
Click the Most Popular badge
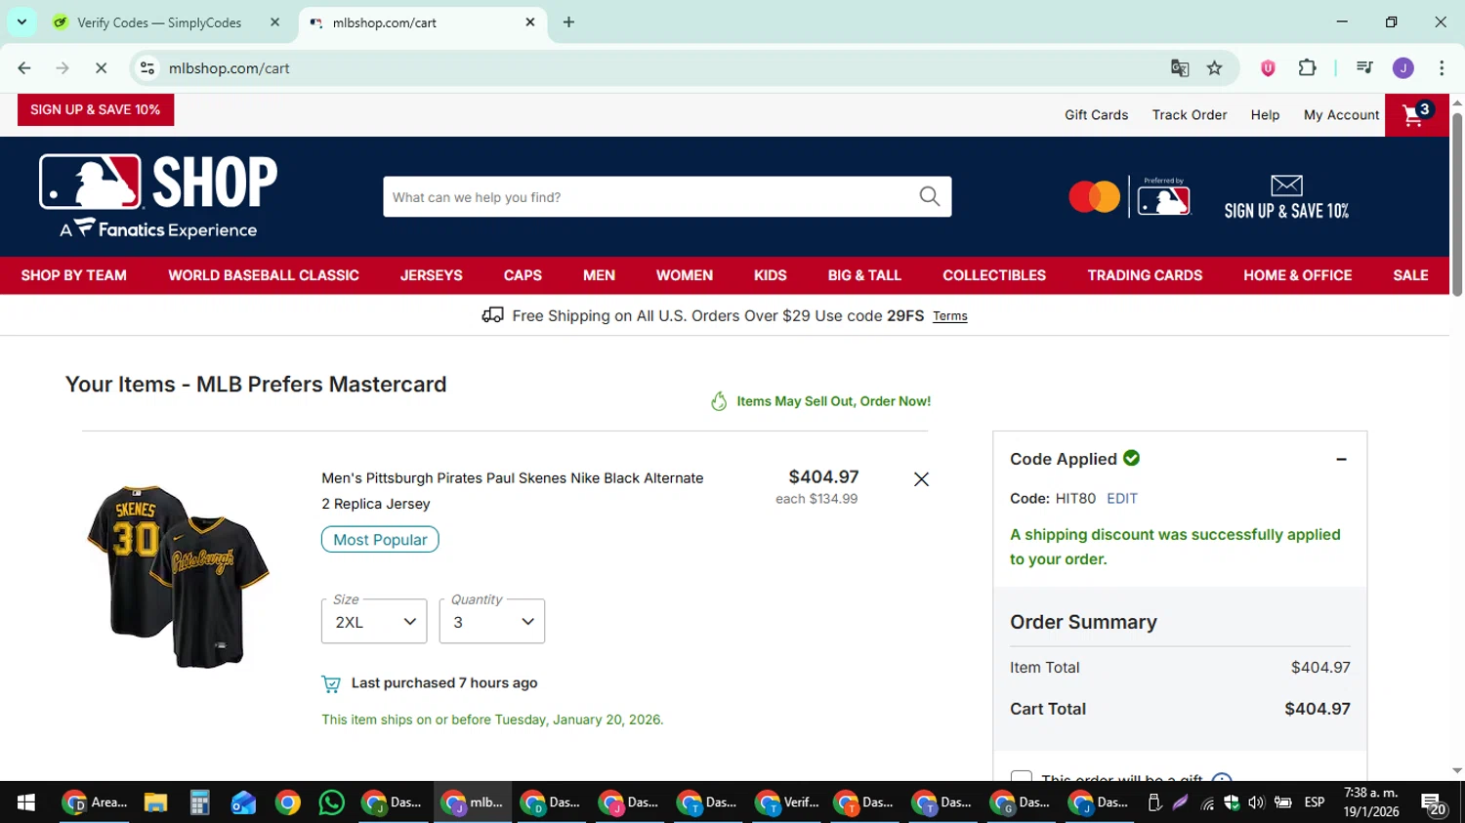tap(380, 540)
